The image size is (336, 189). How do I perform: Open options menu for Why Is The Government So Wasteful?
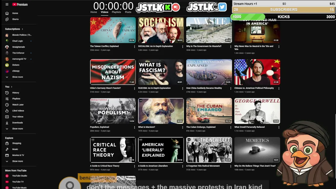tap(231, 46)
